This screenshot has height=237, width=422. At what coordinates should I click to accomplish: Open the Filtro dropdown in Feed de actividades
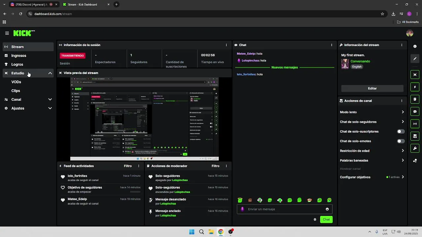[x=128, y=166]
